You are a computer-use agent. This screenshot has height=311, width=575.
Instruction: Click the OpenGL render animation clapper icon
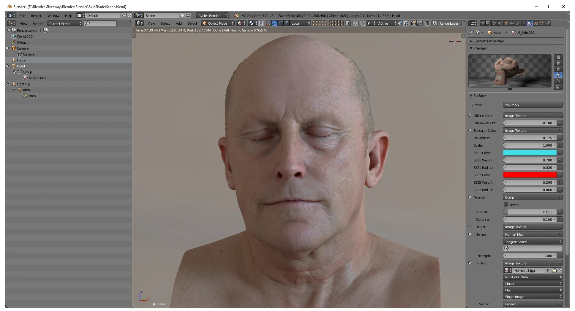tap(419, 23)
